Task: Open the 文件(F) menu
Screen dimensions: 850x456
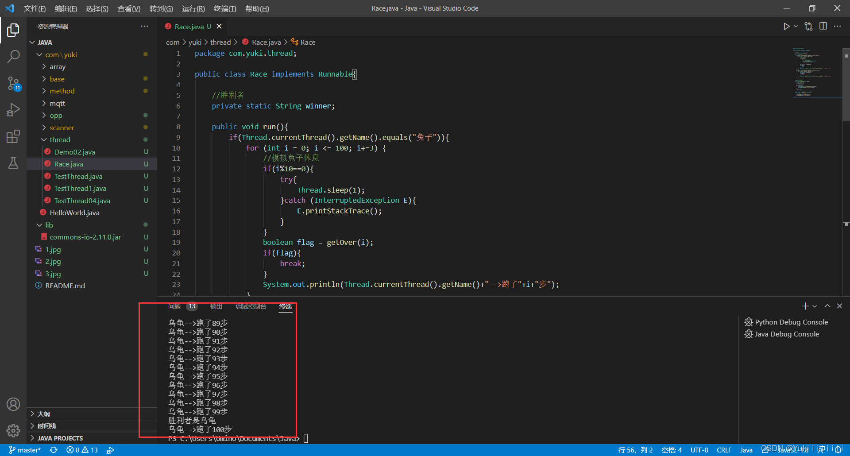Action: pyautogui.click(x=35, y=8)
